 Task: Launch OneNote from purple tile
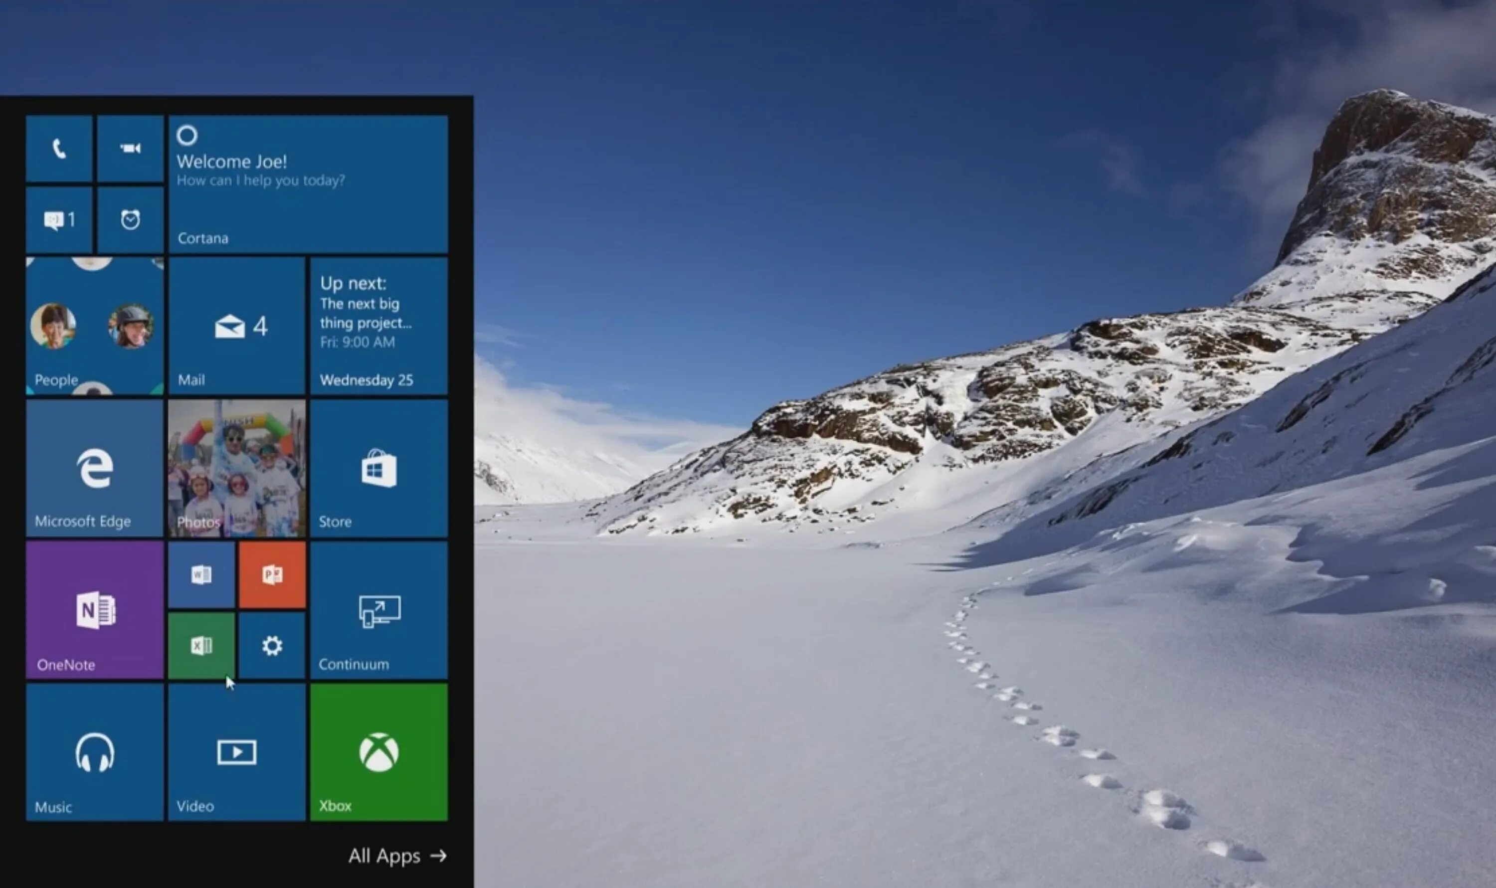pos(95,610)
